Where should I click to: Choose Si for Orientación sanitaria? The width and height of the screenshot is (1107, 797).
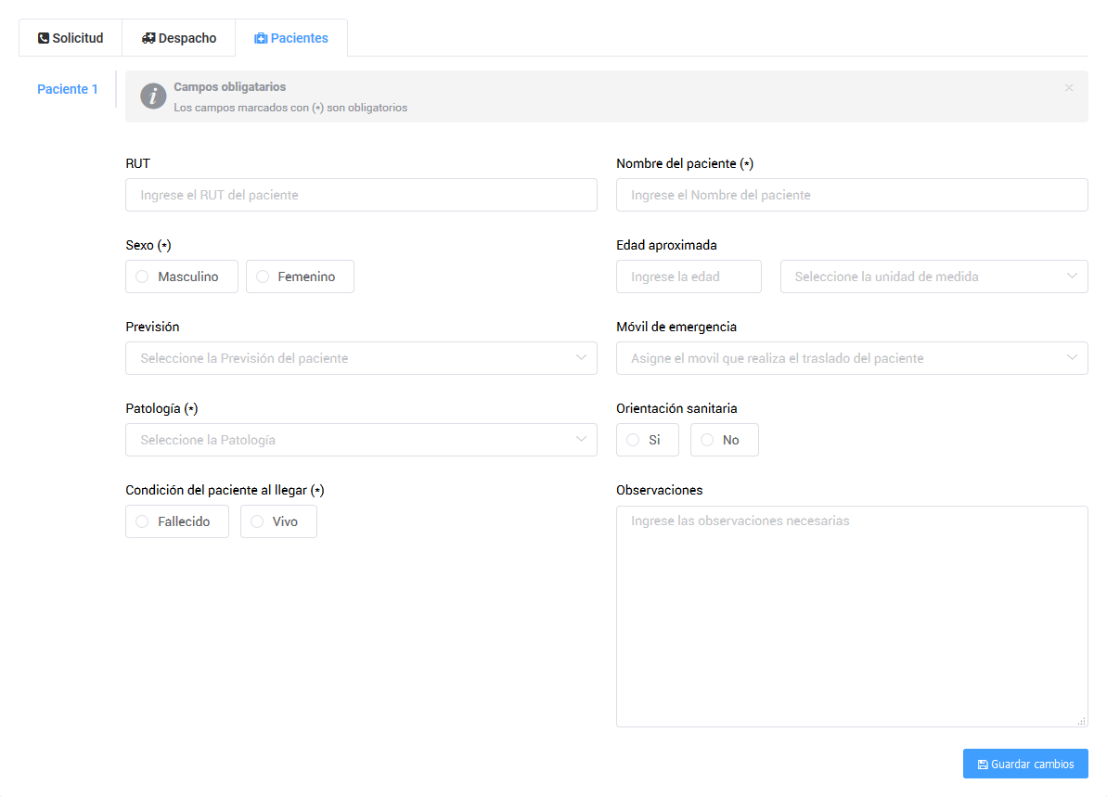click(x=633, y=440)
